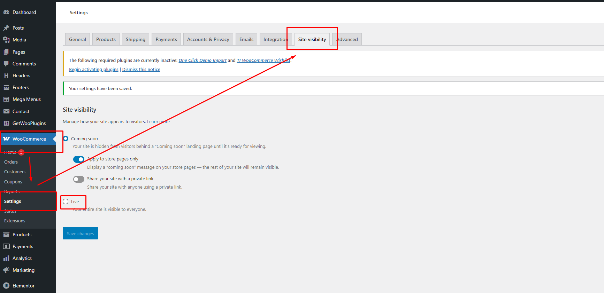The image size is (604, 293).
Task: Click the Mega Menus table icon
Action: 6,99
